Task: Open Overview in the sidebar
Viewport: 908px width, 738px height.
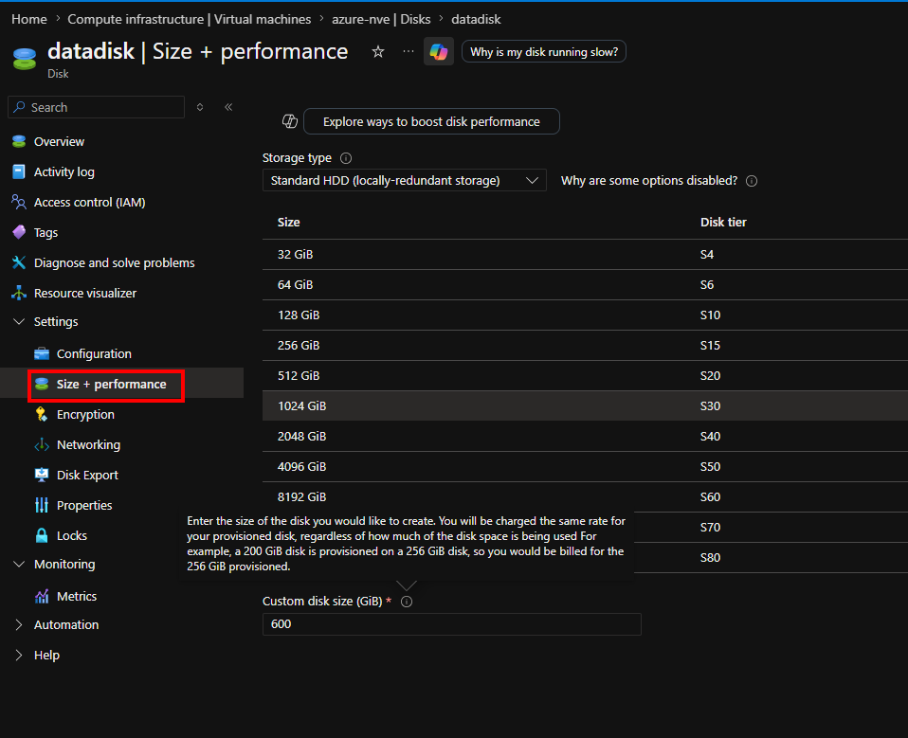Action: pyautogui.click(x=59, y=141)
